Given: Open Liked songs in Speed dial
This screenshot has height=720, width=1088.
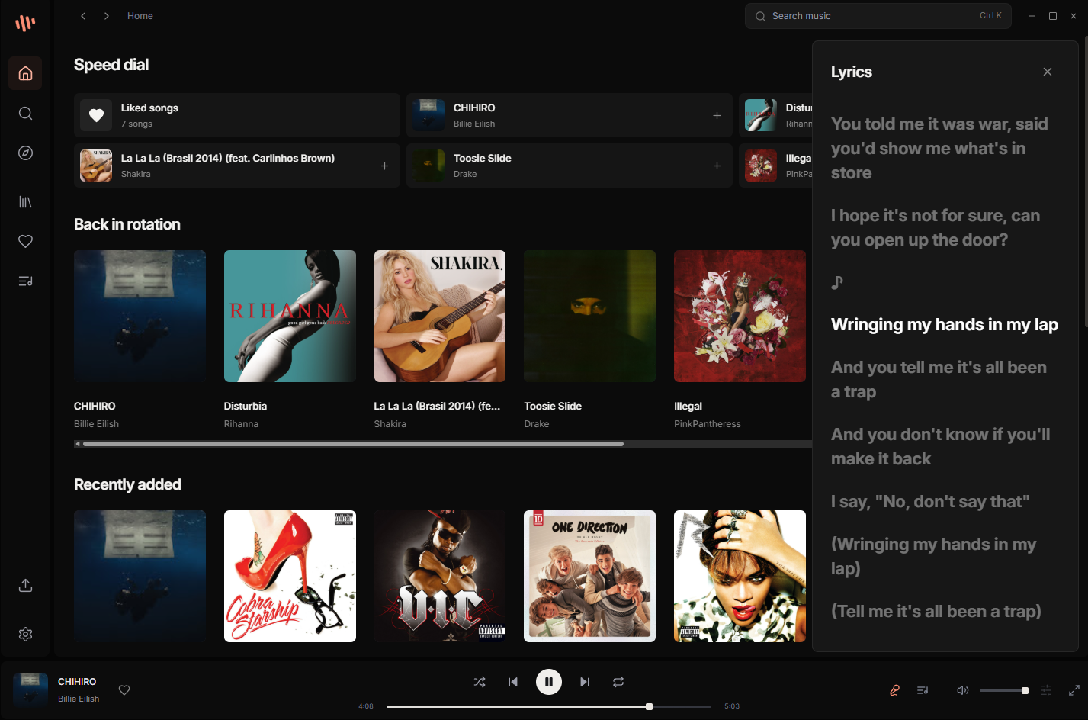Looking at the screenshot, I should (237, 115).
